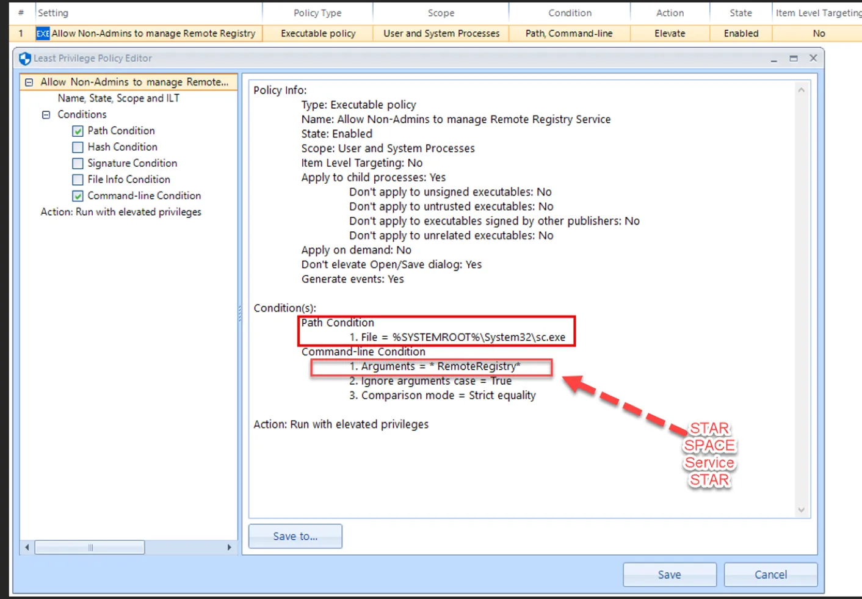The image size is (862, 599).
Task: Enable the Signature Condition checkbox
Action: coord(78,164)
